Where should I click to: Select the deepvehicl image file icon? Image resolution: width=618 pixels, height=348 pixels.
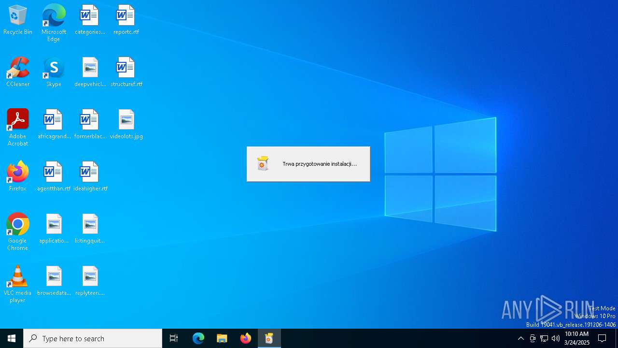(90, 72)
